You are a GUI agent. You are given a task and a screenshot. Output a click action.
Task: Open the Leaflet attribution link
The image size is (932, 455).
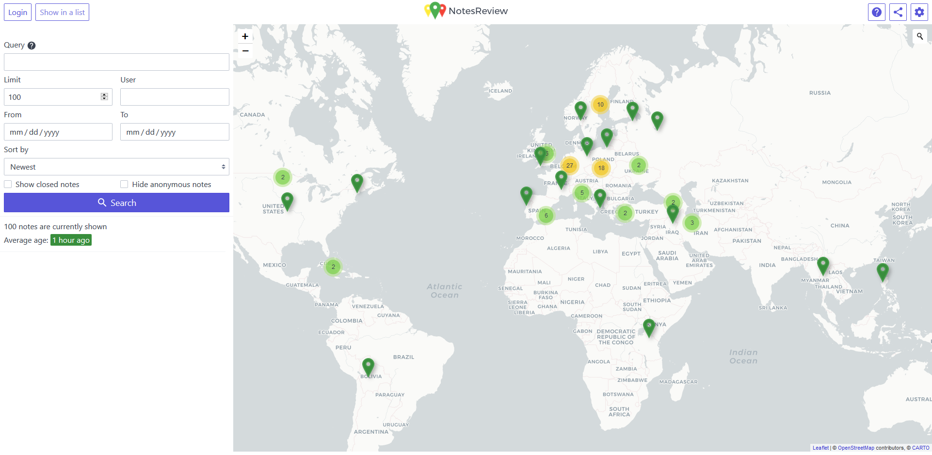coord(820,448)
